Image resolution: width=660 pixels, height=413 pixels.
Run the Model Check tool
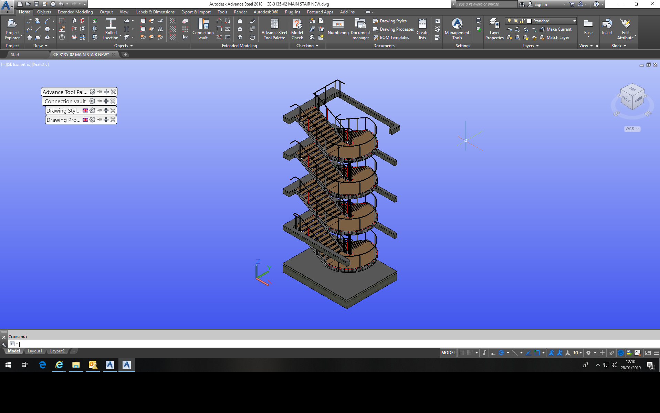[x=297, y=29]
